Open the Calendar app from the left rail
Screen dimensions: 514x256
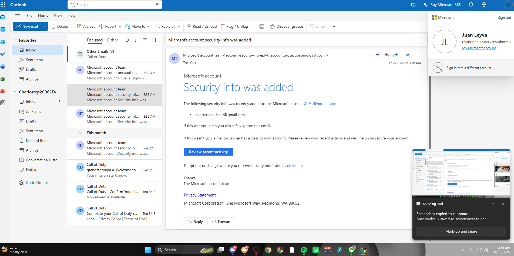3,29
